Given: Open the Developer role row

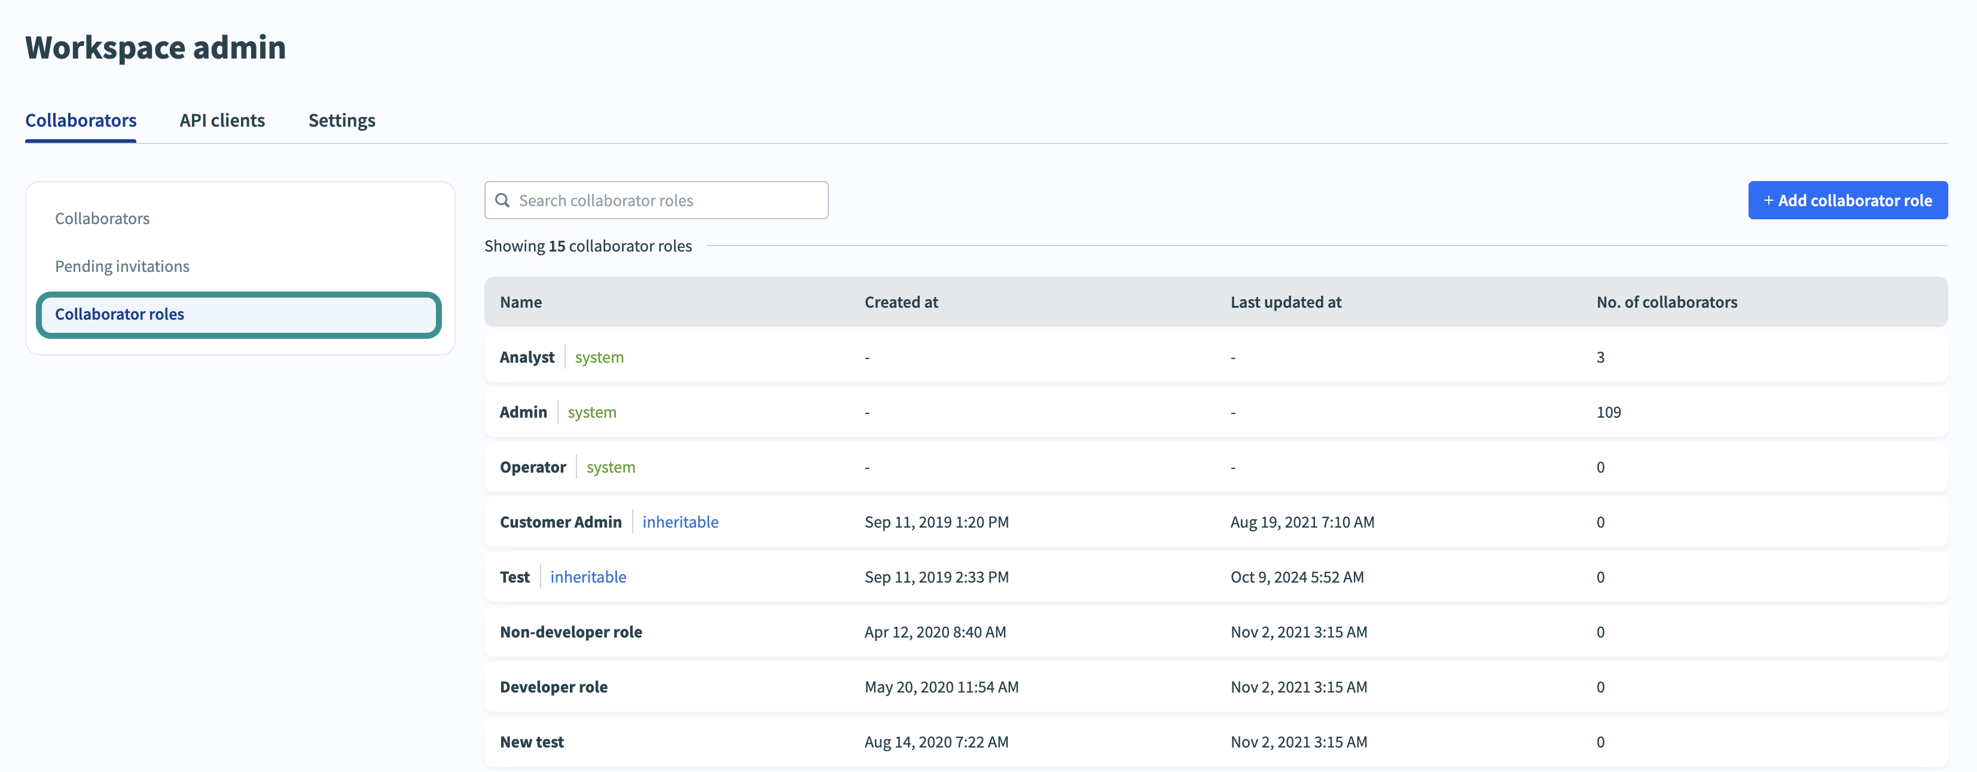Looking at the screenshot, I should [1216, 687].
